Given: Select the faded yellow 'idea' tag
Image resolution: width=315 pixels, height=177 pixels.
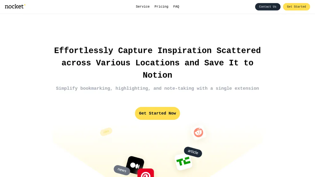Looking at the screenshot, I should point(106,132).
